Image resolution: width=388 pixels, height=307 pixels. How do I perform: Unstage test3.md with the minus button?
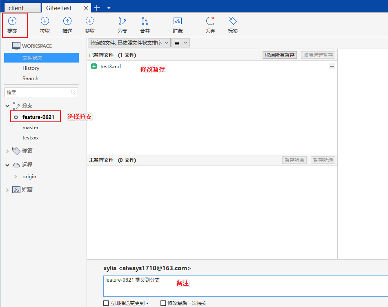[332, 66]
